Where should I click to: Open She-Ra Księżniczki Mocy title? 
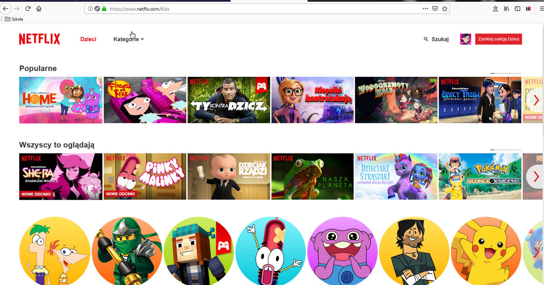tap(61, 176)
